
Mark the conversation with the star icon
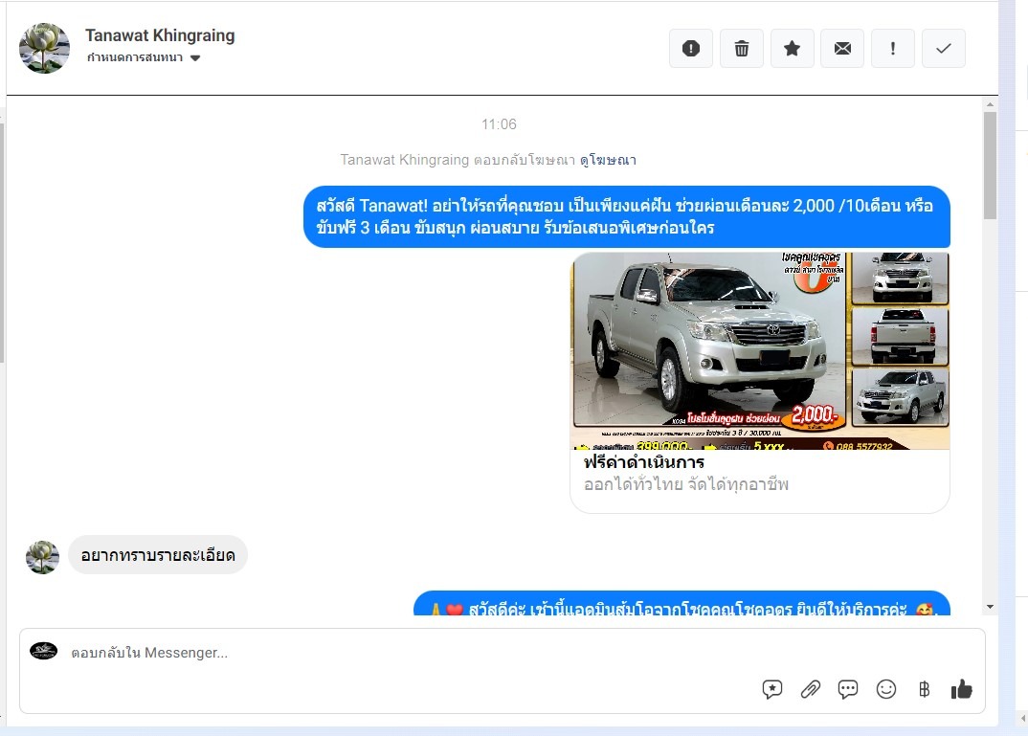[x=793, y=49]
